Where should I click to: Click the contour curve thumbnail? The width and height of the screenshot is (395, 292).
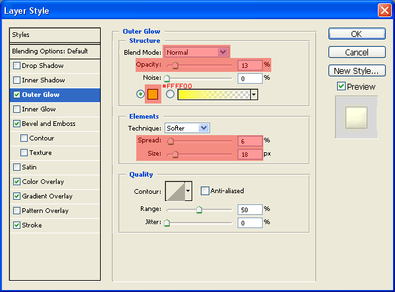[176, 191]
